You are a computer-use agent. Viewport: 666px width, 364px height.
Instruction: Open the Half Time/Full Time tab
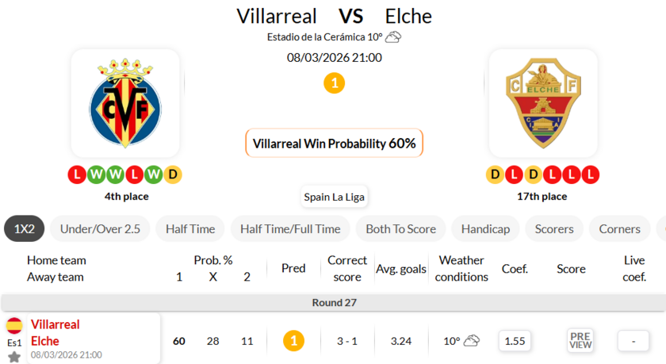[x=290, y=229]
